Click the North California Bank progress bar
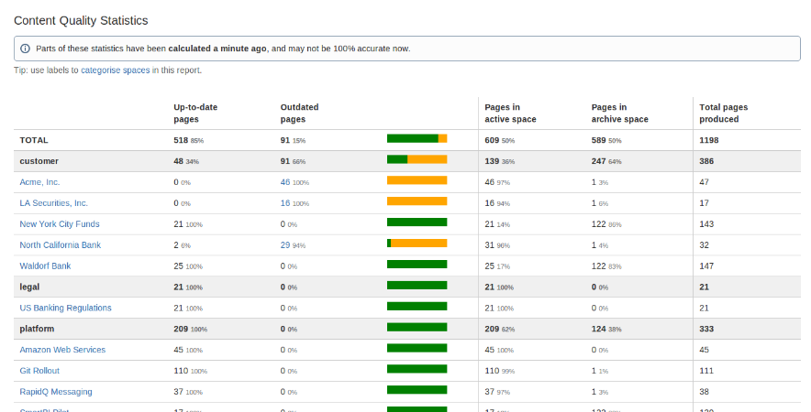 (x=417, y=244)
